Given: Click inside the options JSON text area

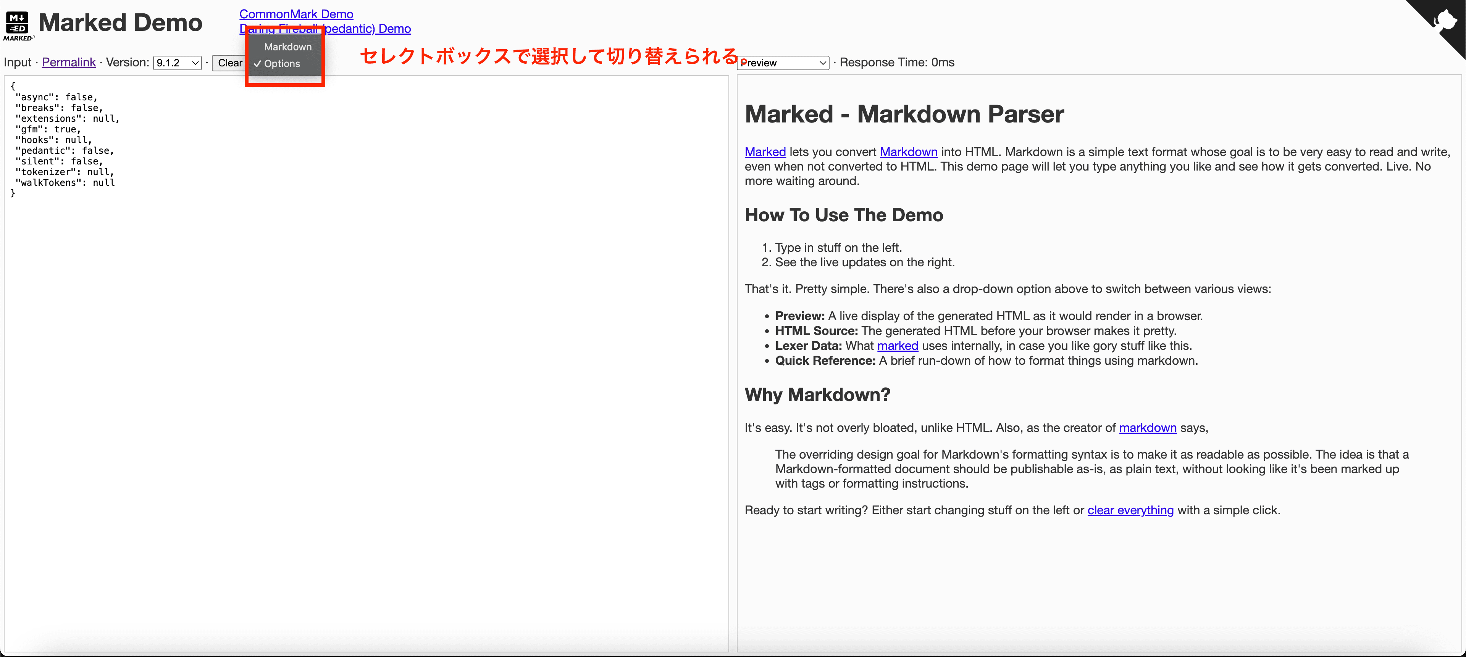Looking at the screenshot, I should coord(366,364).
